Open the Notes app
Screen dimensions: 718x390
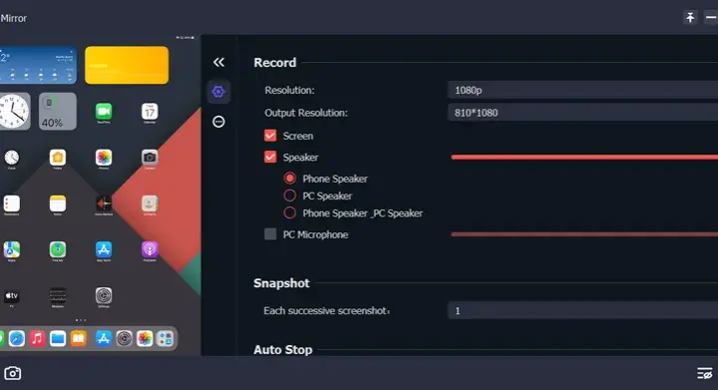(58, 203)
